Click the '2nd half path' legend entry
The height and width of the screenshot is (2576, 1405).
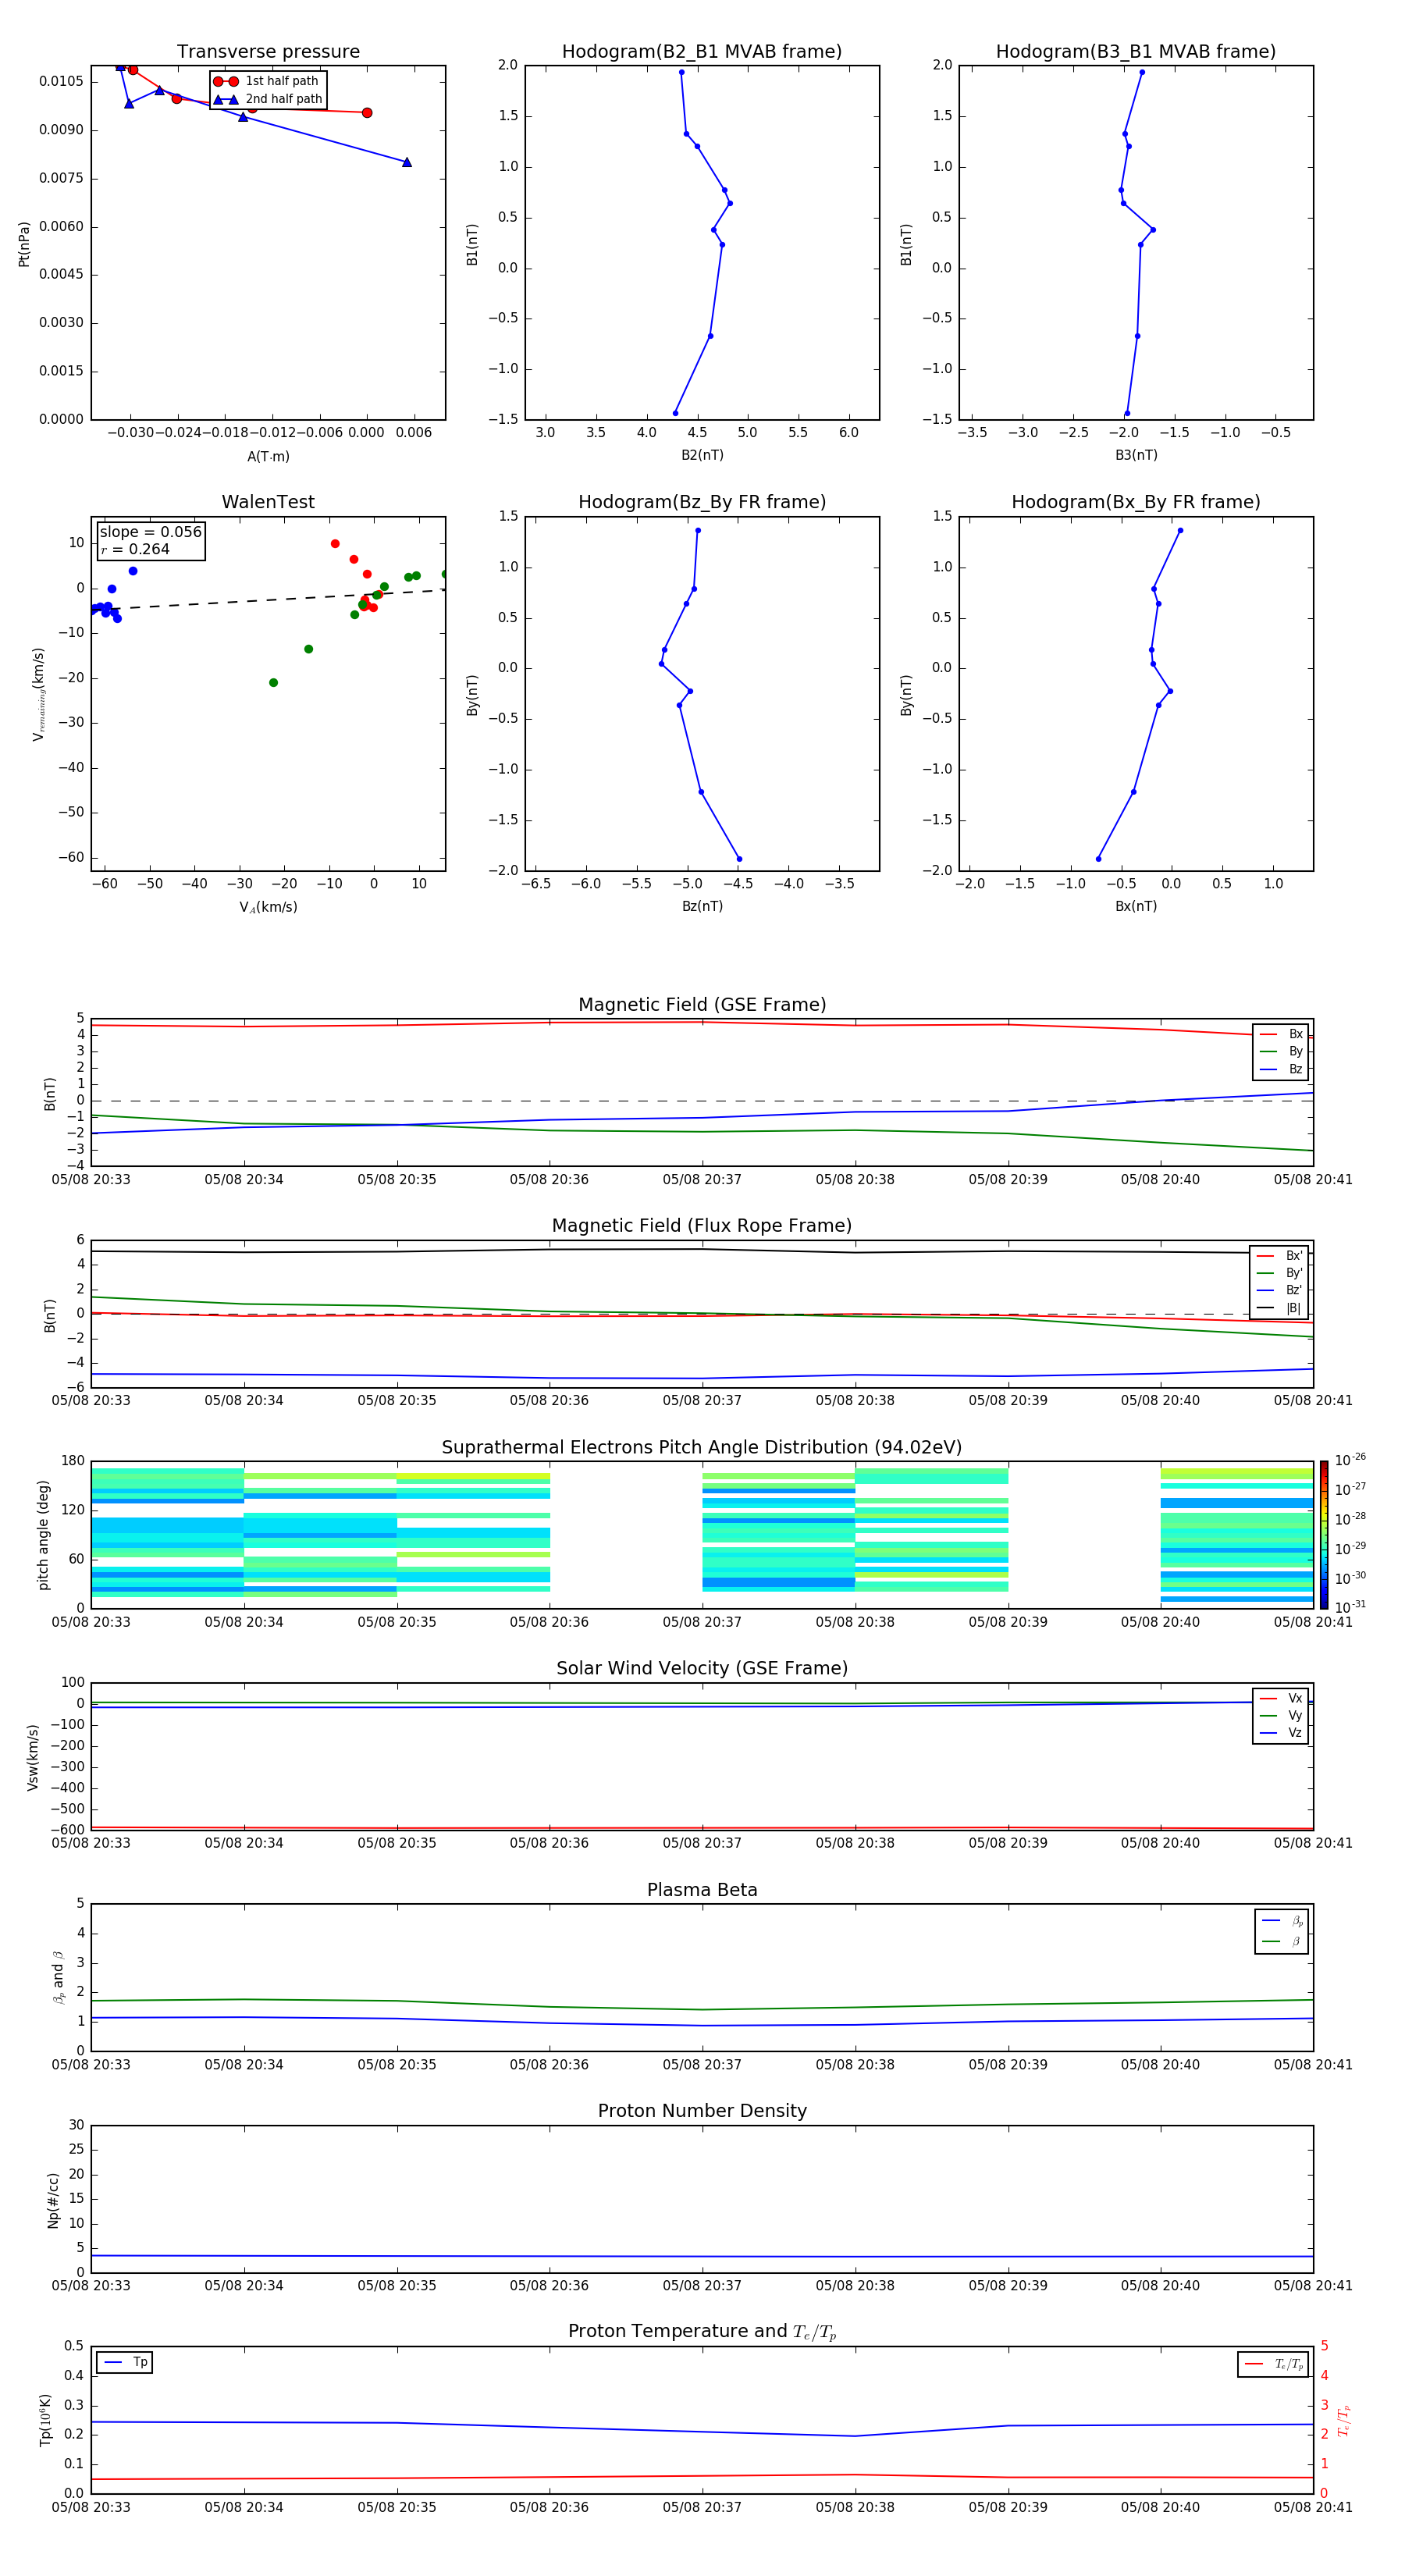point(268,99)
